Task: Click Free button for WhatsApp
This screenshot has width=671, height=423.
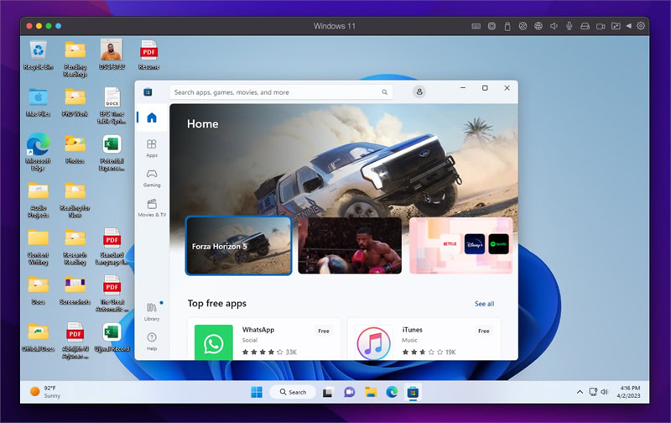Action: [324, 331]
